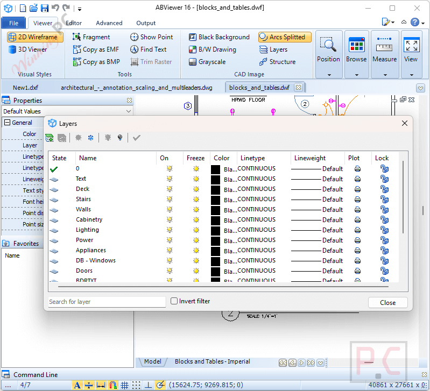Click the New document icon
This screenshot has width=430, height=391.
[23, 8]
